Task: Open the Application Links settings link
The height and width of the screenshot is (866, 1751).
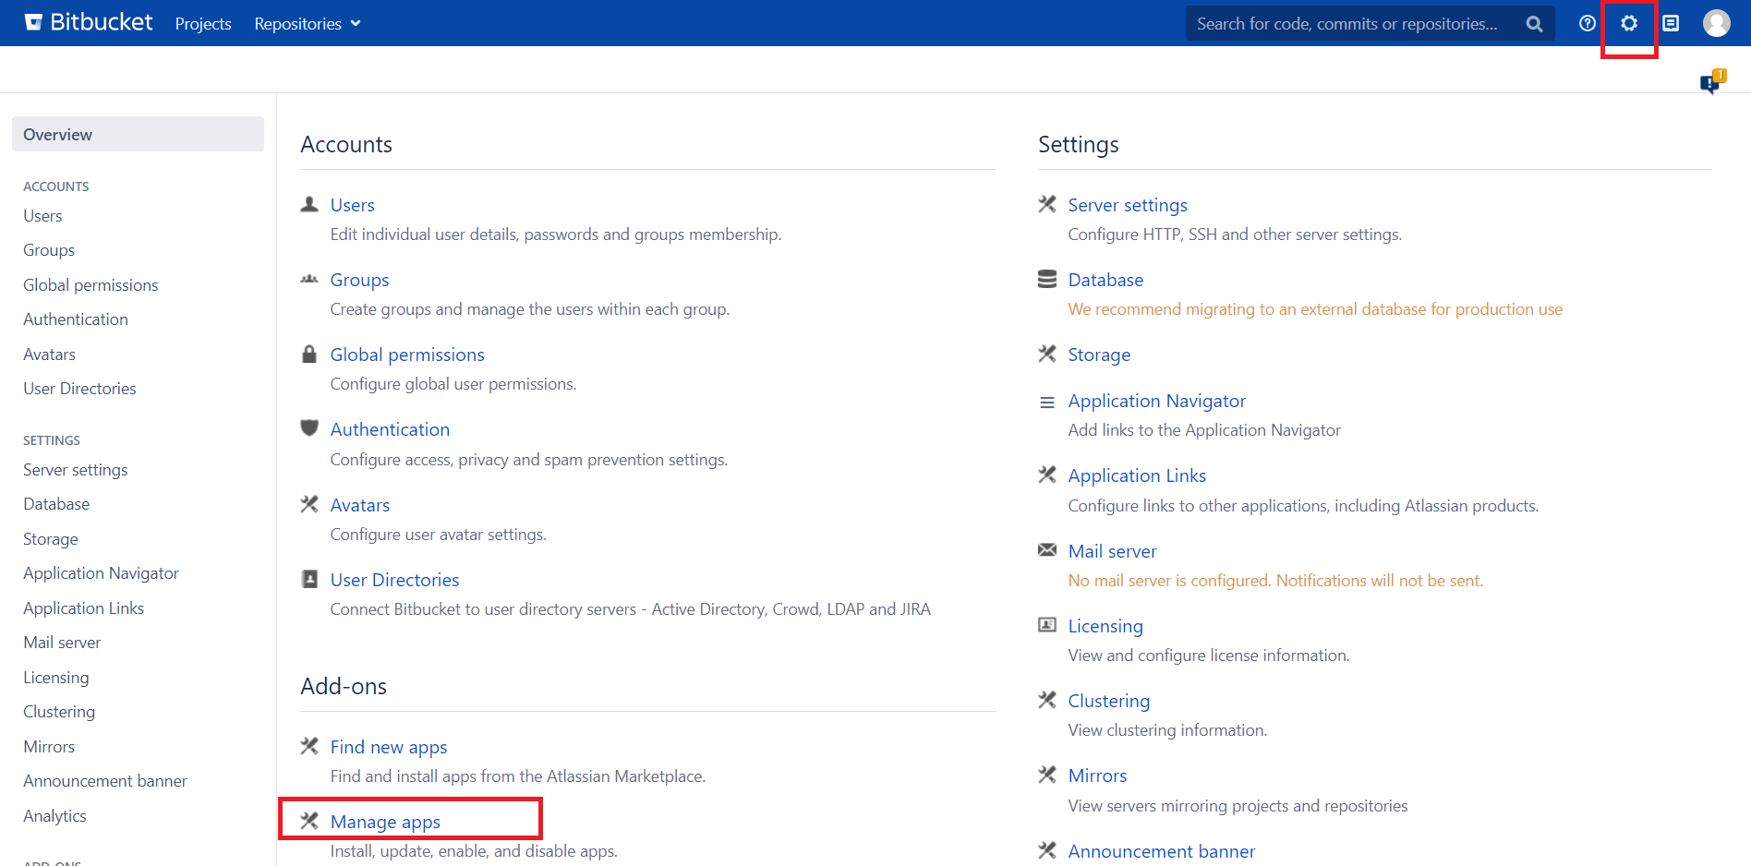Action: click(x=1136, y=475)
